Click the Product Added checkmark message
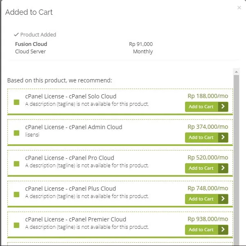Image resolution: width=246 pixels, height=246 pixels. [35, 35]
